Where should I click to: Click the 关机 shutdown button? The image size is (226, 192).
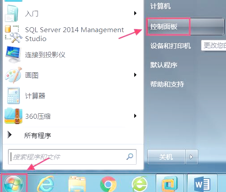point(166,157)
